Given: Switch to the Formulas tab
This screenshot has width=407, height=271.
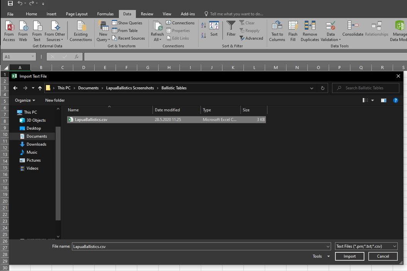Looking at the screenshot, I should [x=105, y=14].
